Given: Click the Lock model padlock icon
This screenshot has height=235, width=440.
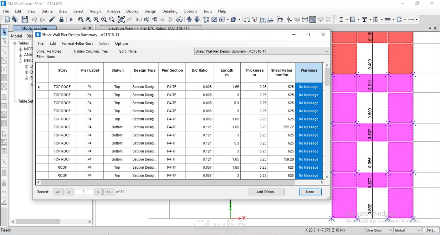Looking at the screenshot, I should (61, 20).
